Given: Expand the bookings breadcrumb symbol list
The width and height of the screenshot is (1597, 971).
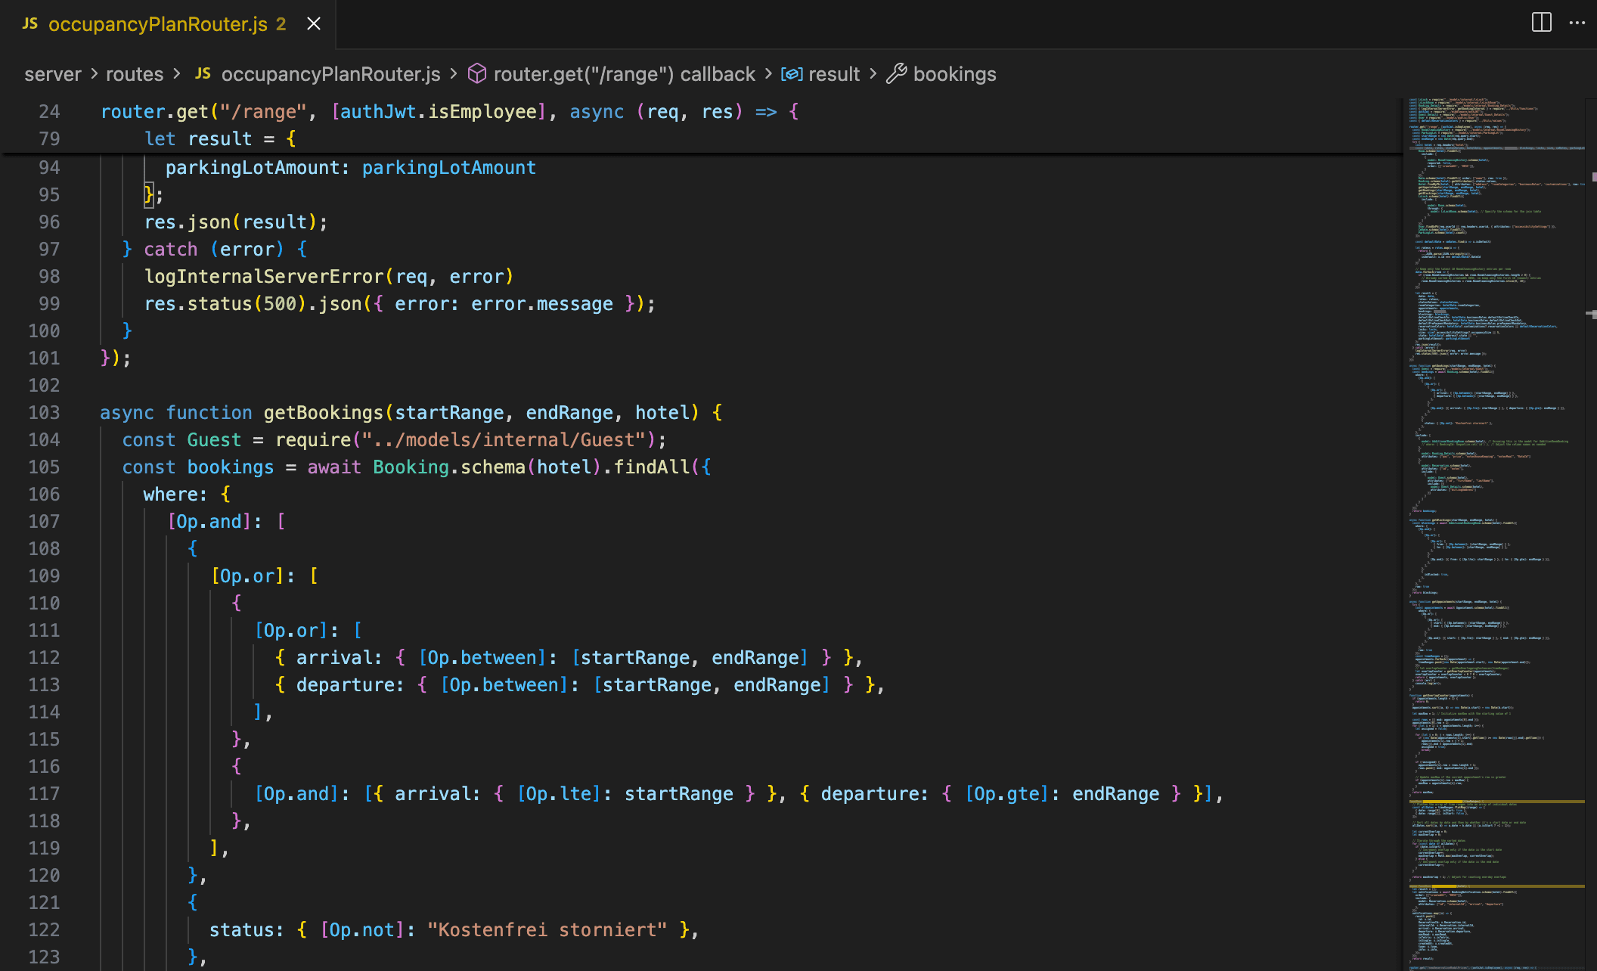Looking at the screenshot, I should point(954,74).
